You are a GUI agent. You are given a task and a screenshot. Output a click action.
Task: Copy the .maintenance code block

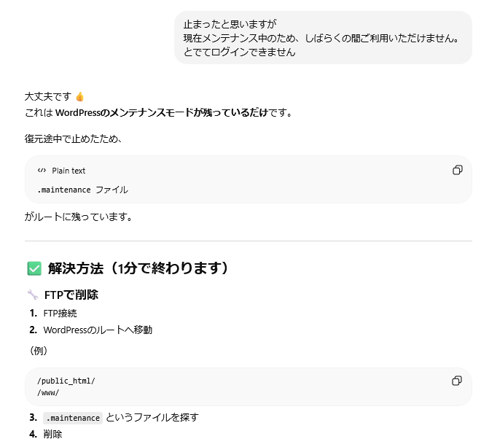click(x=457, y=170)
